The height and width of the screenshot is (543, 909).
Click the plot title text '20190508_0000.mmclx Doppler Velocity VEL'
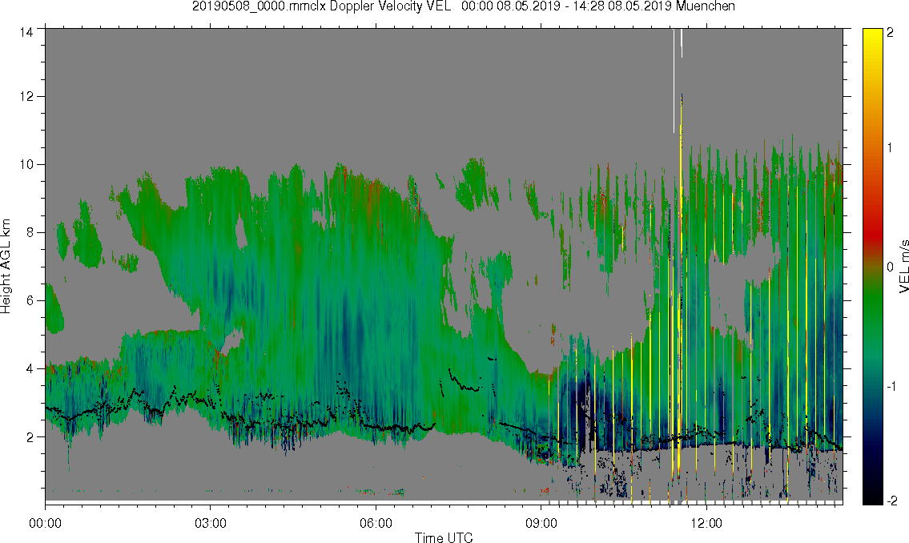tap(322, 6)
